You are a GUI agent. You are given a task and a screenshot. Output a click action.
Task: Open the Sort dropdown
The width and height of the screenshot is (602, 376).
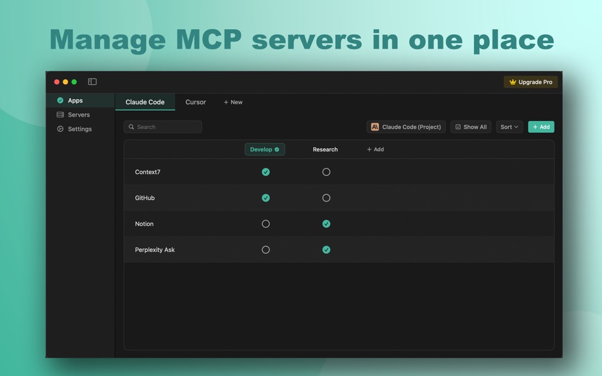[x=509, y=127]
